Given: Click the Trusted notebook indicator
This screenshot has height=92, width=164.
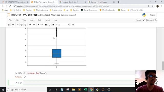Looking at the screenshot, I should (138, 20).
